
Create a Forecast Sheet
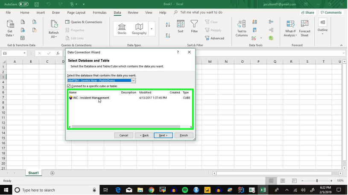tap(304, 29)
